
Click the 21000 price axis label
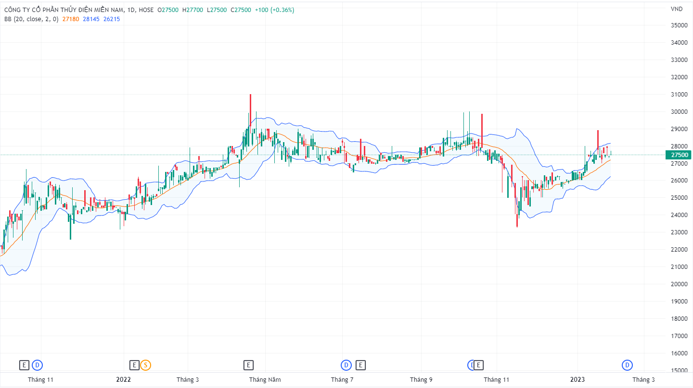(679, 267)
